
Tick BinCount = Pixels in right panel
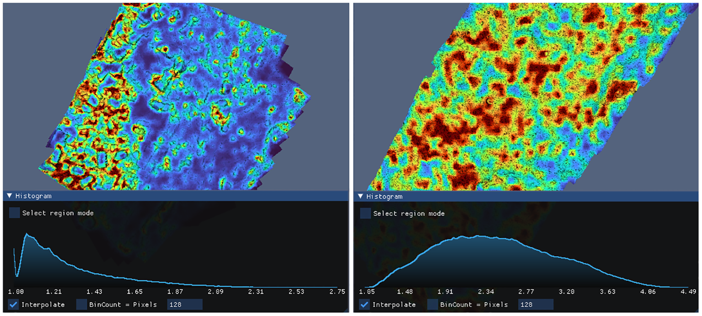pos(433,305)
